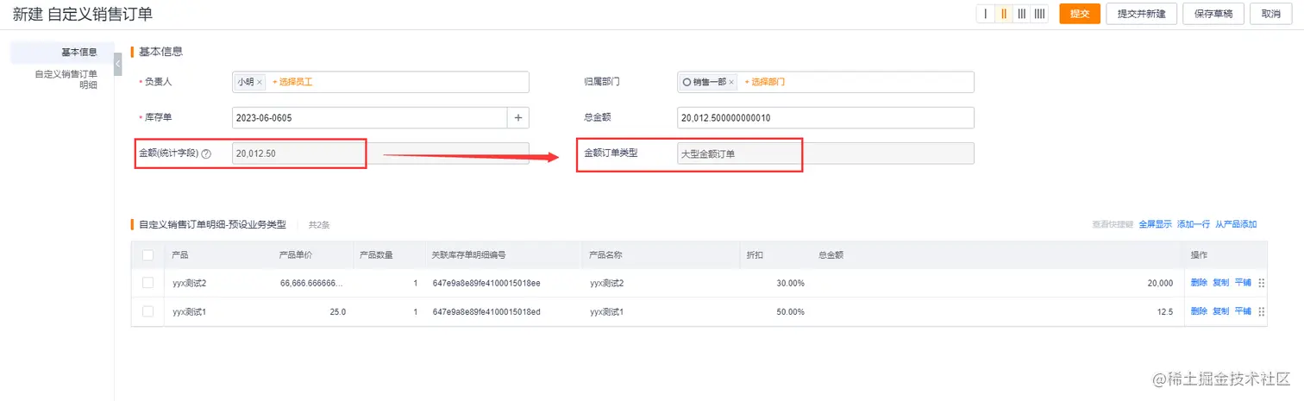This screenshot has width=1304, height=401.
Task: Collapse the left sidebar arrow handle
Action: tap(117, 63)
